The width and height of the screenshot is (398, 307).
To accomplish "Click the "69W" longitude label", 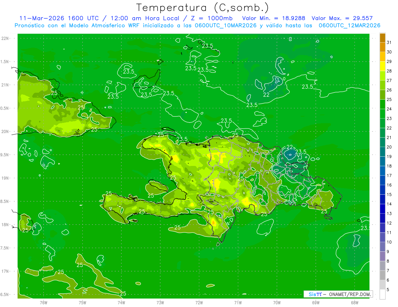I will tap(316, 303).
